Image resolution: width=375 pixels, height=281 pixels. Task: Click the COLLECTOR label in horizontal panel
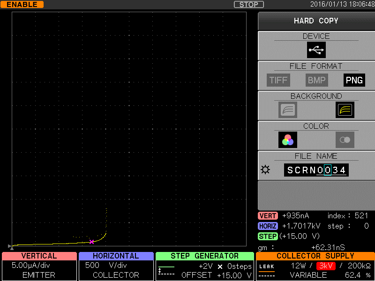(116, 275)
